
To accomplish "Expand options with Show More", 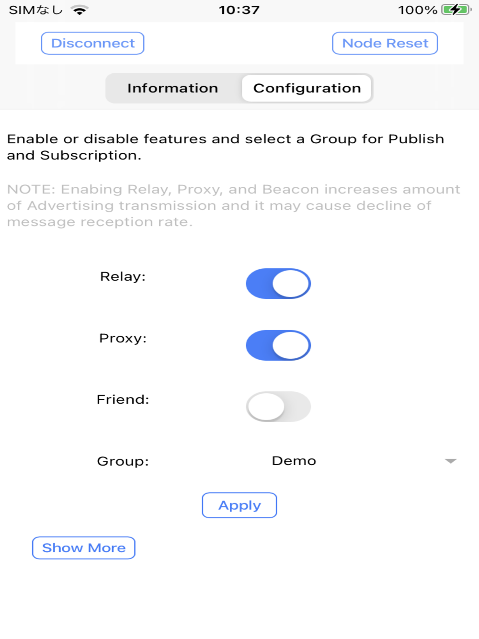I will [84, 548].
